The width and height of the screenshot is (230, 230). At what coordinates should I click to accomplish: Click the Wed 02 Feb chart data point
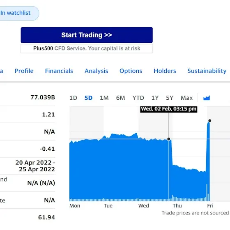[169, 139]
